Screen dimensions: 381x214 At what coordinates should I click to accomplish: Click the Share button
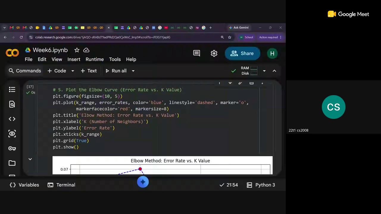242,53
